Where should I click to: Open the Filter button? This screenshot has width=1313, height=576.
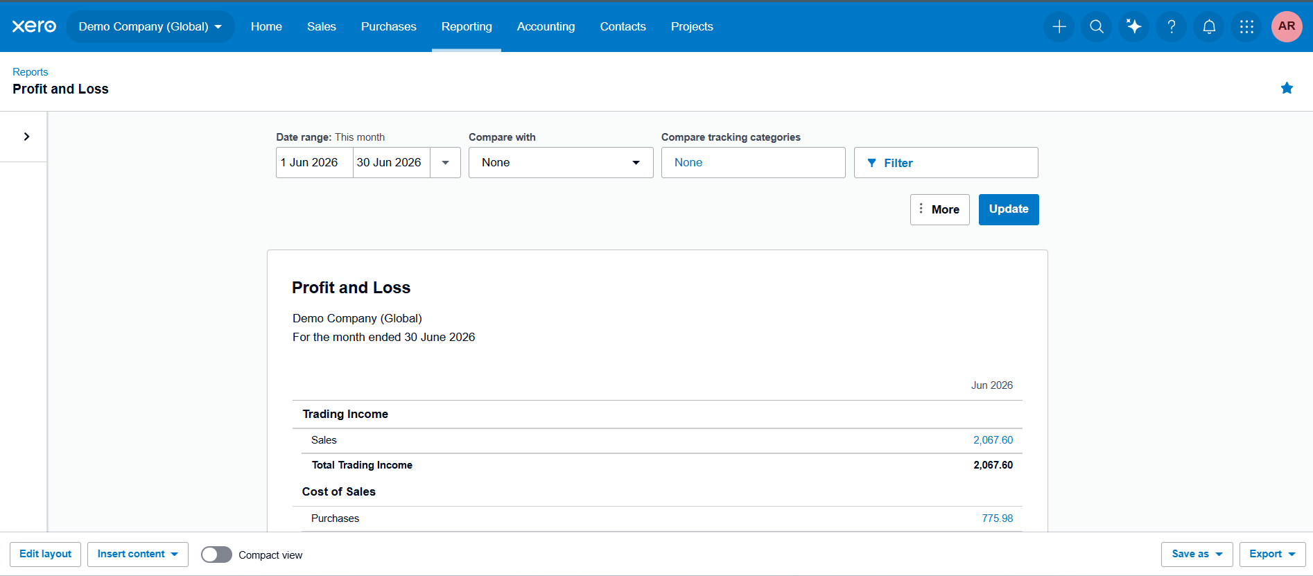pyautogui.click(x=946, y=162)
